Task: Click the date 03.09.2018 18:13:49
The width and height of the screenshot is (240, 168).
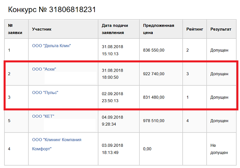Action: point(112,149)
